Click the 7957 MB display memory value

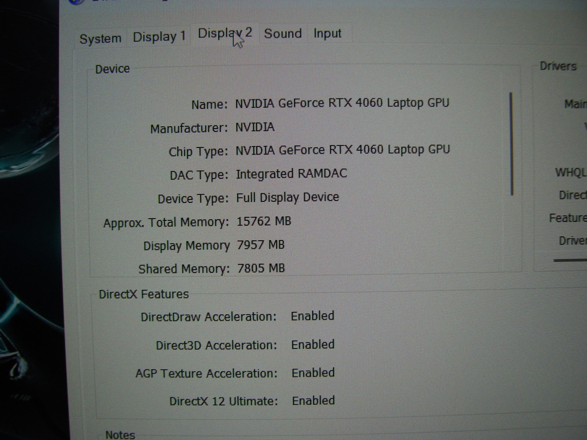[x=261, y=245]
